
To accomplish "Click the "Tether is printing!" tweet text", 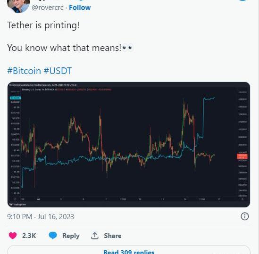I will tap(43, 25).
